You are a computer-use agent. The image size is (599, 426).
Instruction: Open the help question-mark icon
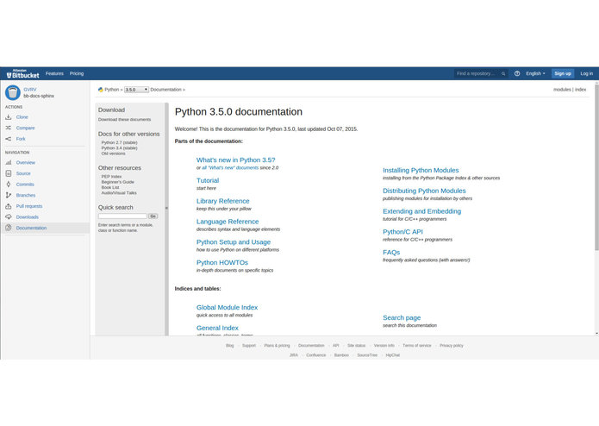pyautogui.click(x=517, y=74)
